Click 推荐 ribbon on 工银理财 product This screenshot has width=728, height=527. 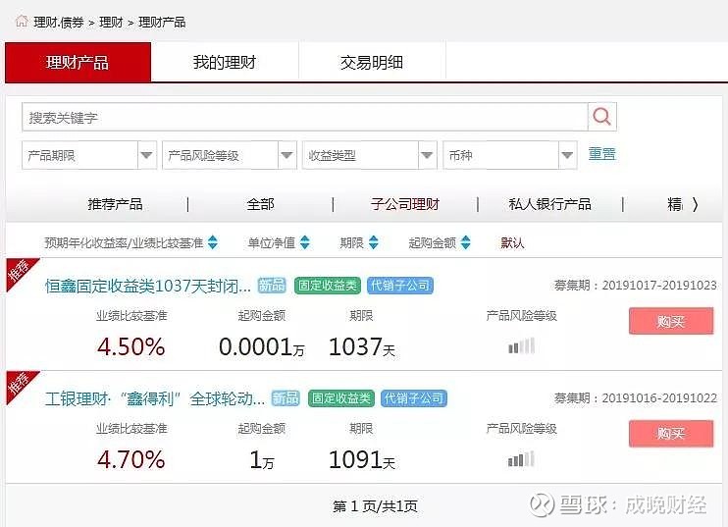[19, 384]
